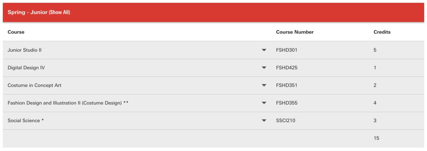The image size is (427, 151).
Task: Click the Spring - Junior header title
Action: coord(28,13)
